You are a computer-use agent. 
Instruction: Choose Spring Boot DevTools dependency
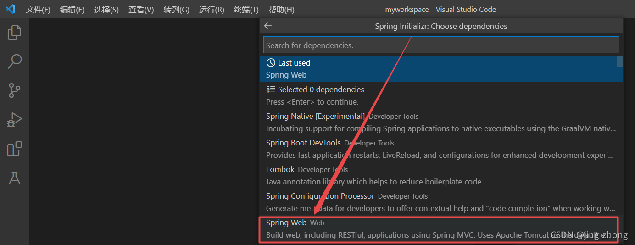pyautogui.click(x=441, y=149)
